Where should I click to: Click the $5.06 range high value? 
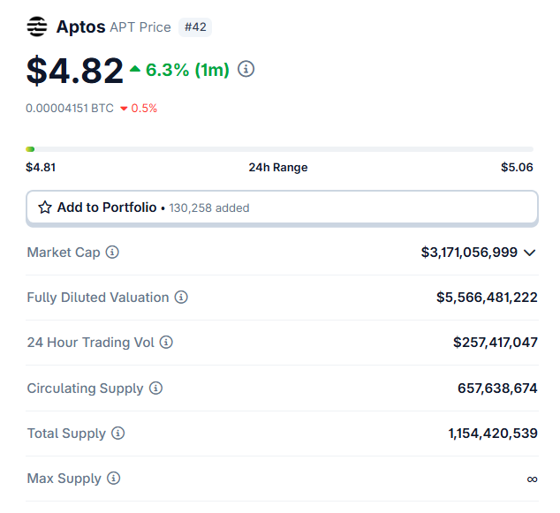(x=517, y=167)
